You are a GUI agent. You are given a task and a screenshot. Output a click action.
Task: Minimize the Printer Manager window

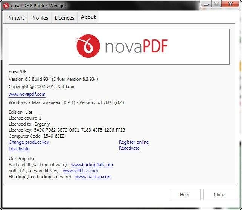coord(206,4)
